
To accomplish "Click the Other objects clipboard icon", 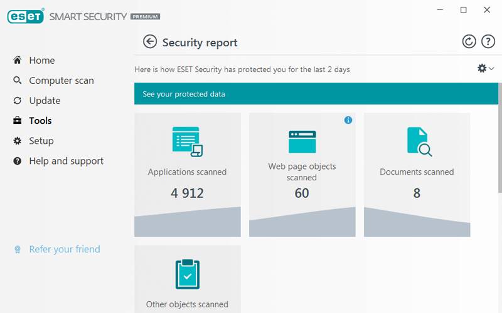I will click(x=187, y=274).
